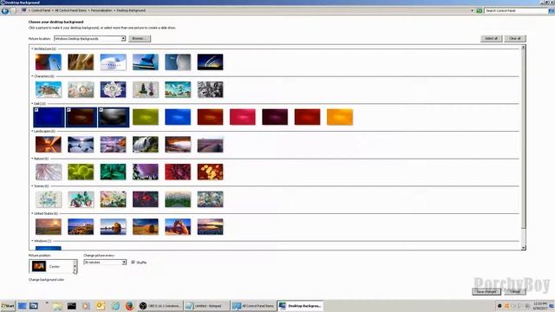
Task: Choose the purple flower Nature picture
Action: coord(146,172)
